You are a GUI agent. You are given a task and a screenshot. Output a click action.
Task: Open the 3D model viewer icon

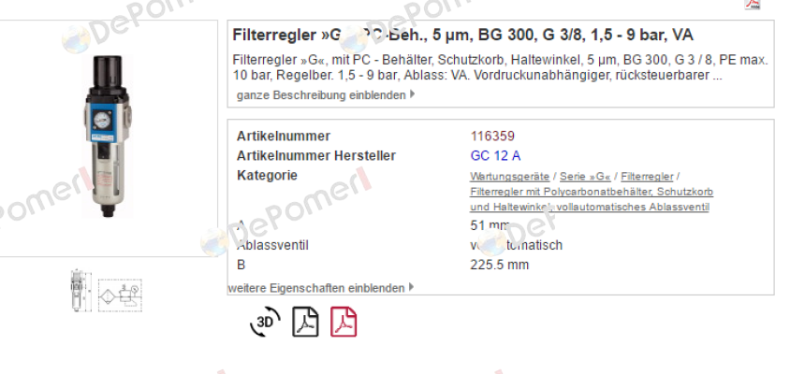coord(265,322)
